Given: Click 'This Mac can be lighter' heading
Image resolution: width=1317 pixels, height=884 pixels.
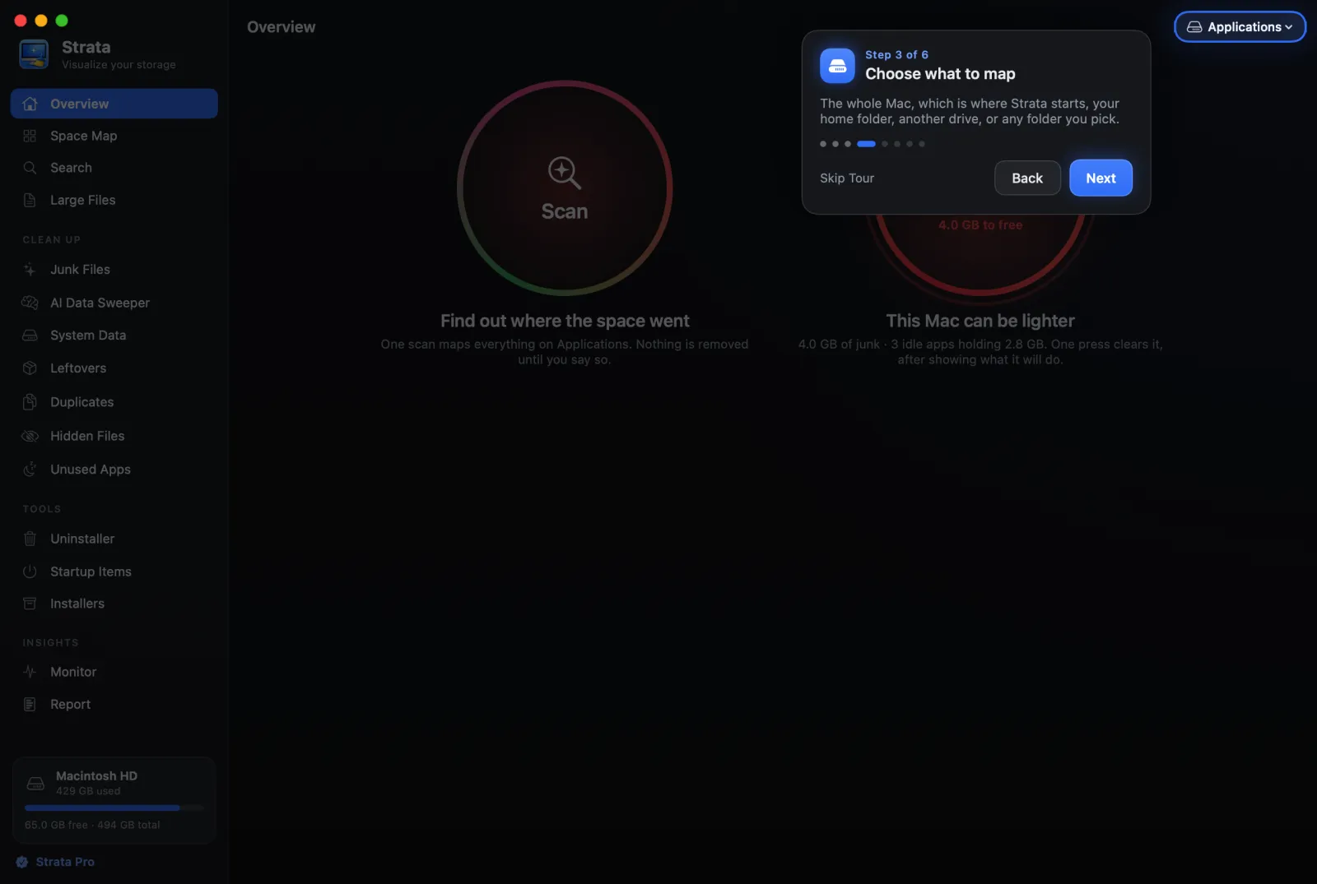Looking at the screenshot, I should tap(980, 321).
